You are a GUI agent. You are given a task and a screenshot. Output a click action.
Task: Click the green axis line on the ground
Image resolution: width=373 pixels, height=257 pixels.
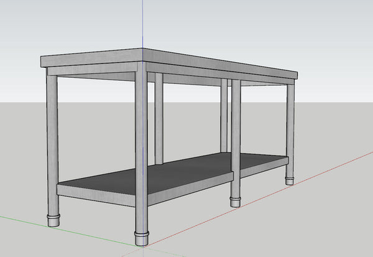71,231
